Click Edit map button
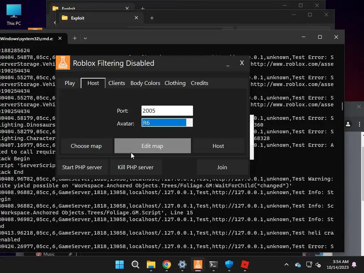This screenshot has height=273, width=364. (x=152, y=146)
